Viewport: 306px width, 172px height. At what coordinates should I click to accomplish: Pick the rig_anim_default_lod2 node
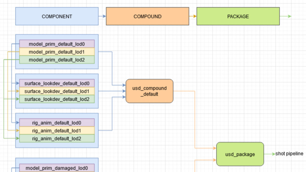57,138
